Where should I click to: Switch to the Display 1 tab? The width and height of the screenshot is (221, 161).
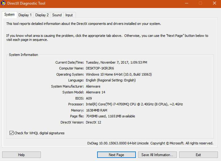point(25,15)
